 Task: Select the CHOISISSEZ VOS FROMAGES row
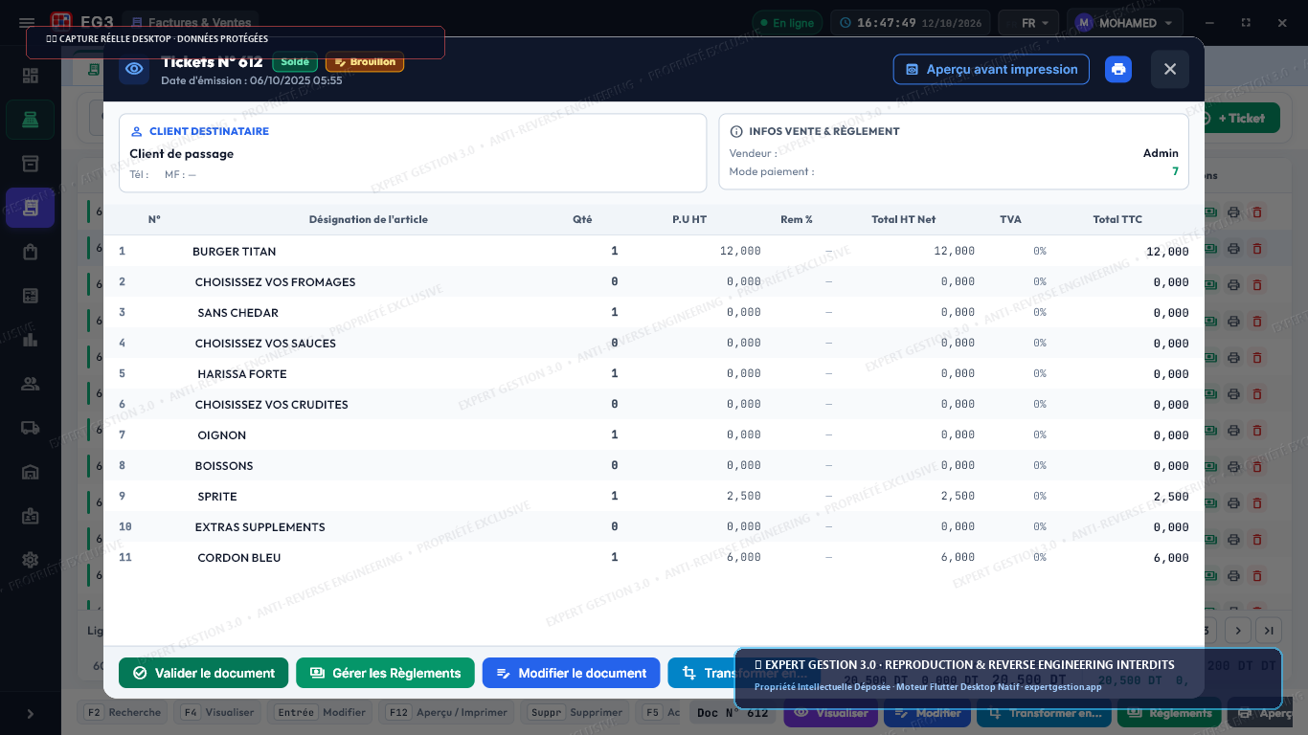pyautogui.click(x=654, y=281)
